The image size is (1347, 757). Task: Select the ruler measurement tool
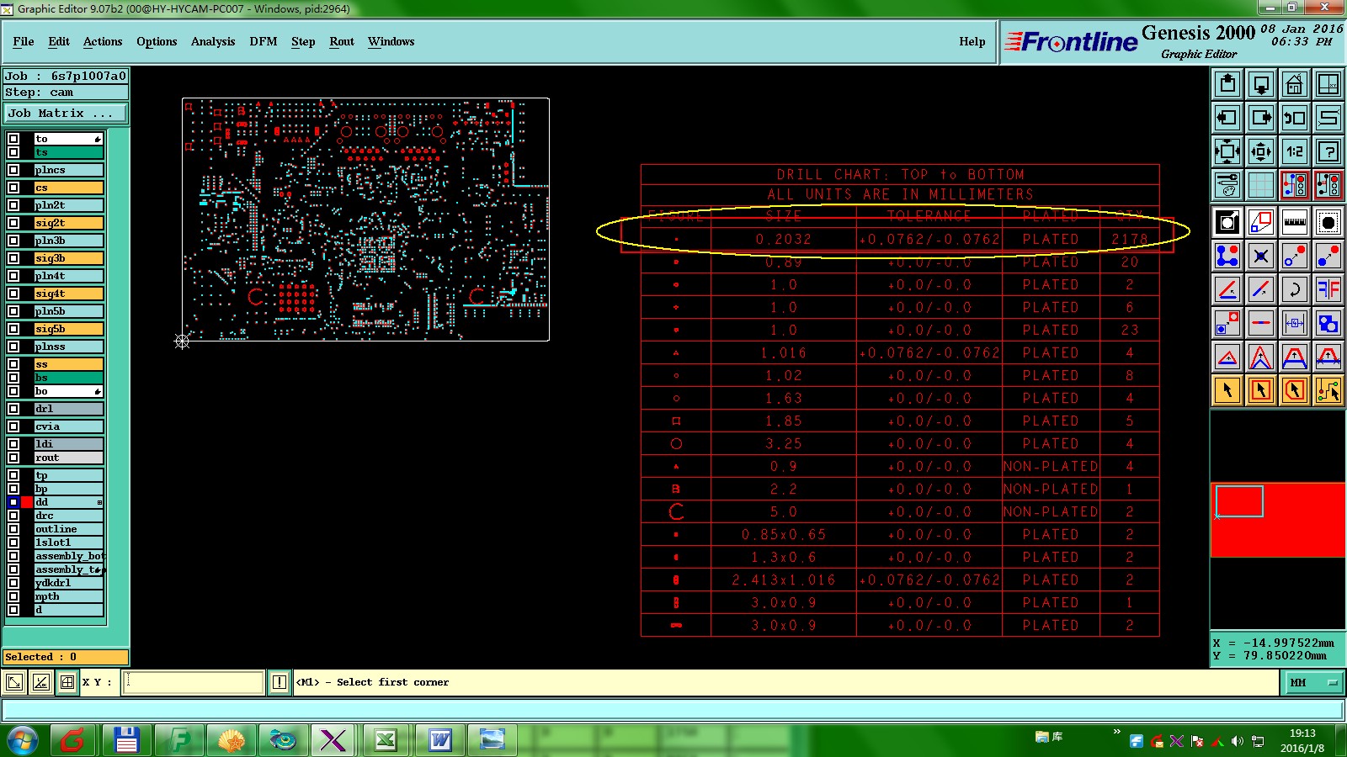click(1295, 222)
